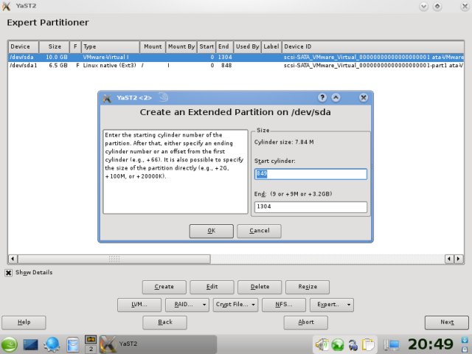The width and height of the screenshot is (472, 354).
Task: Click the Resize button
Action: pos(308,287)
